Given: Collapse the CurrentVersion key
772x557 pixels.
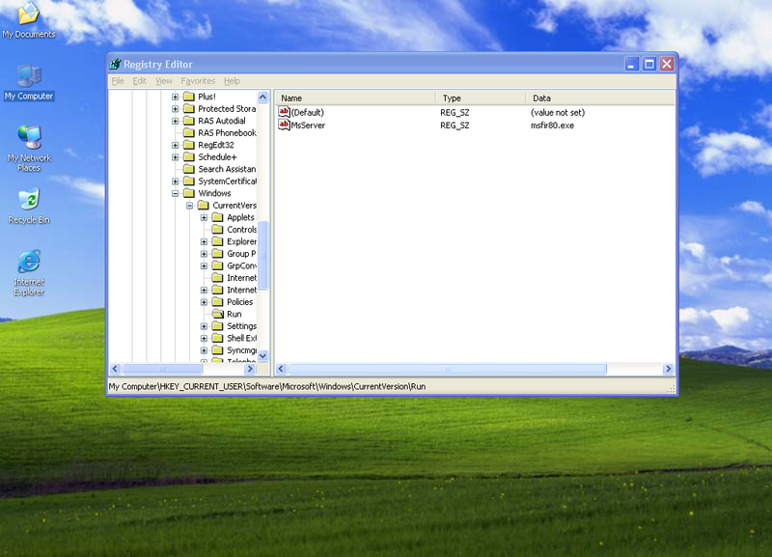Looking at the screenshot, I should tap(189, 206).
